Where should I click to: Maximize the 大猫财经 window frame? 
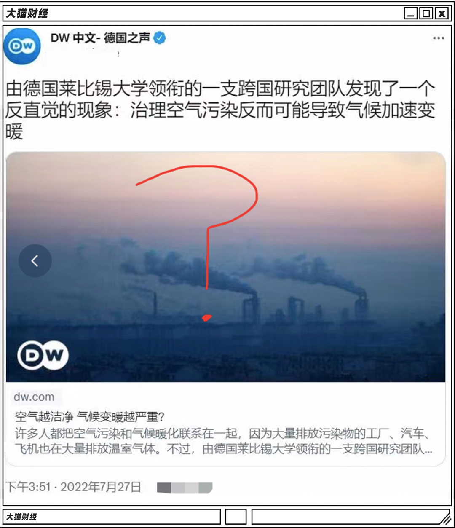pyautogui.click(x=426, y=13)
